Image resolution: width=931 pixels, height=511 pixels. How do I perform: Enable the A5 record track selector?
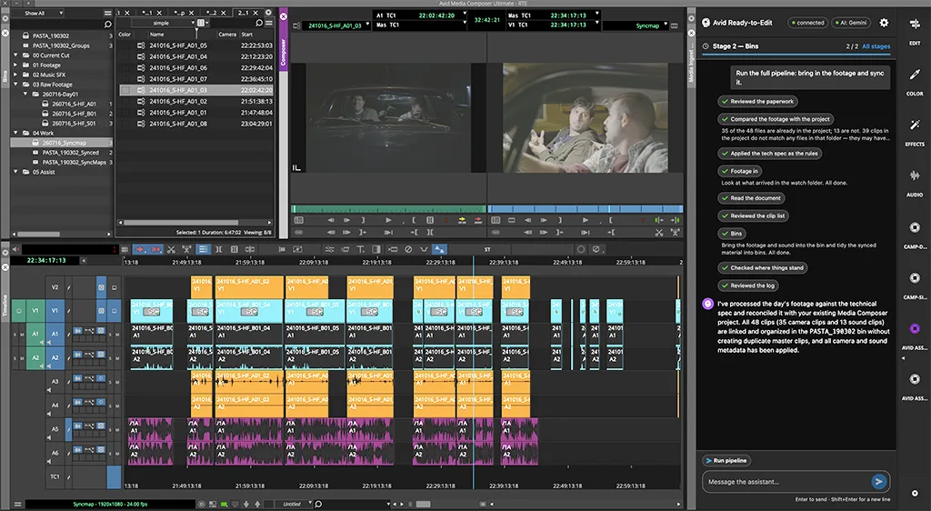[x=55, y=429]
